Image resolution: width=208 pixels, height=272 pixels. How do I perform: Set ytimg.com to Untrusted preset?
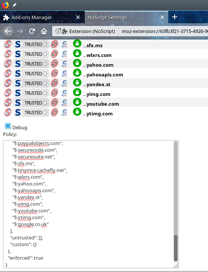(x=54, y=112)
